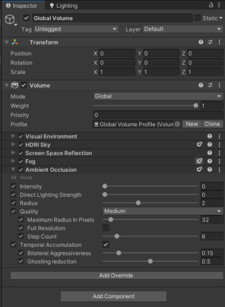Open HDRI Sky help icon
The width and height of the screenshot is (225, 307).
coord(210,145)
